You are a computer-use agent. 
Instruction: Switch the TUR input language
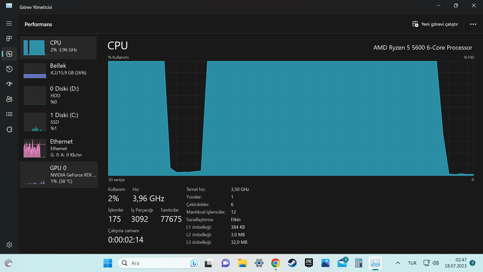[412, 263]
